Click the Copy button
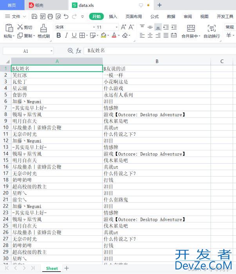This screenshot has width=236, height=274. click(x=26, y=36)
